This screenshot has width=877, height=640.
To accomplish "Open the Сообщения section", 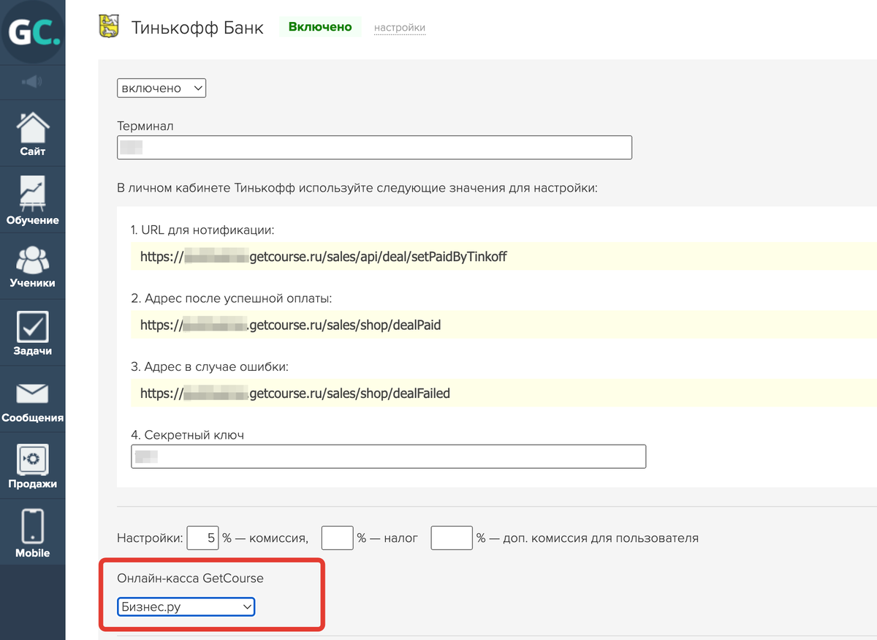I will [x=32, y=400].
